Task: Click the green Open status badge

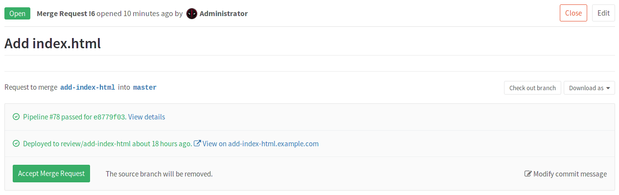Action: 17,14
